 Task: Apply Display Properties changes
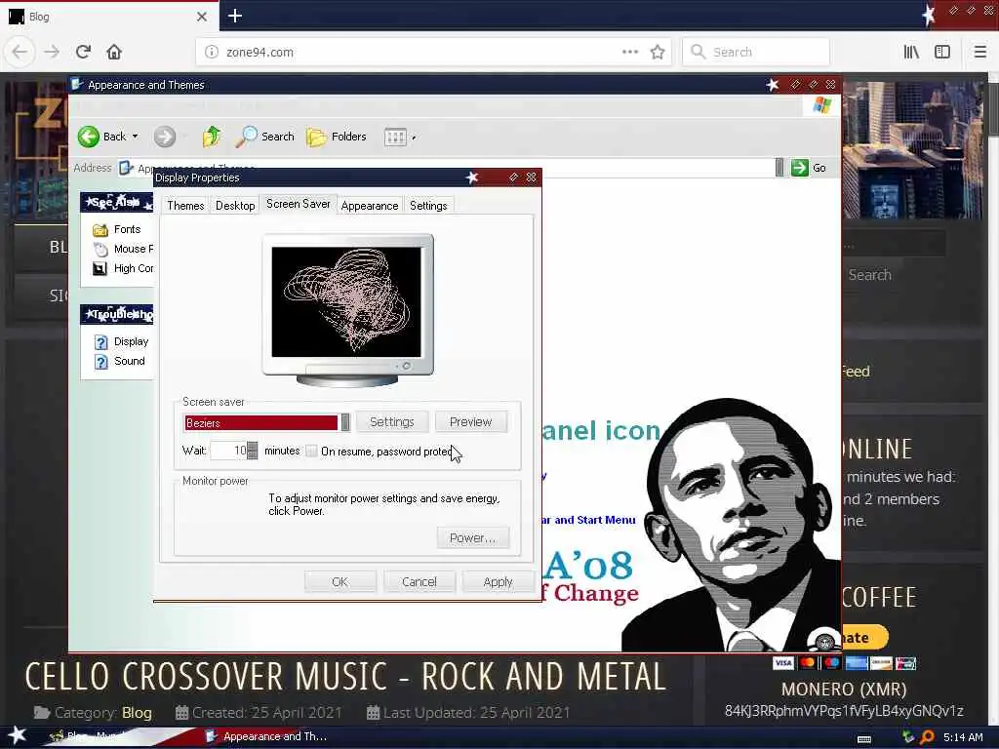(499, 581)
